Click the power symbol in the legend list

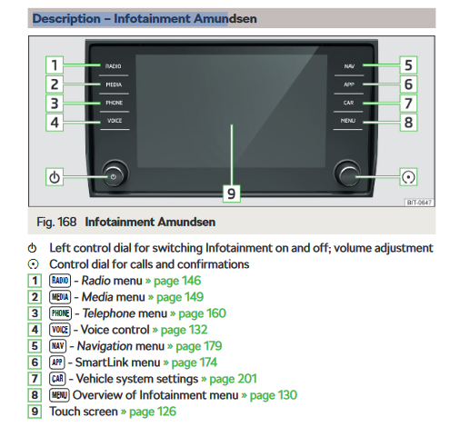click(32, 248)
